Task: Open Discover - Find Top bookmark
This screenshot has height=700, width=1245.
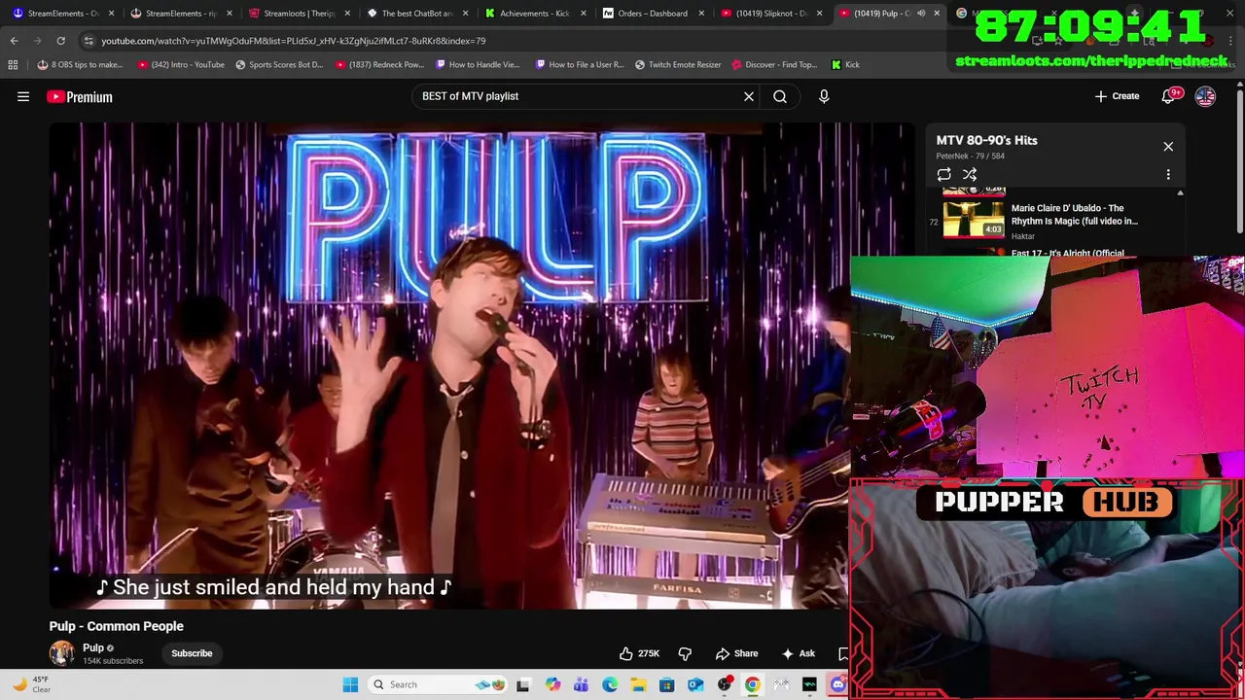Action: click(x=774, y=64)
